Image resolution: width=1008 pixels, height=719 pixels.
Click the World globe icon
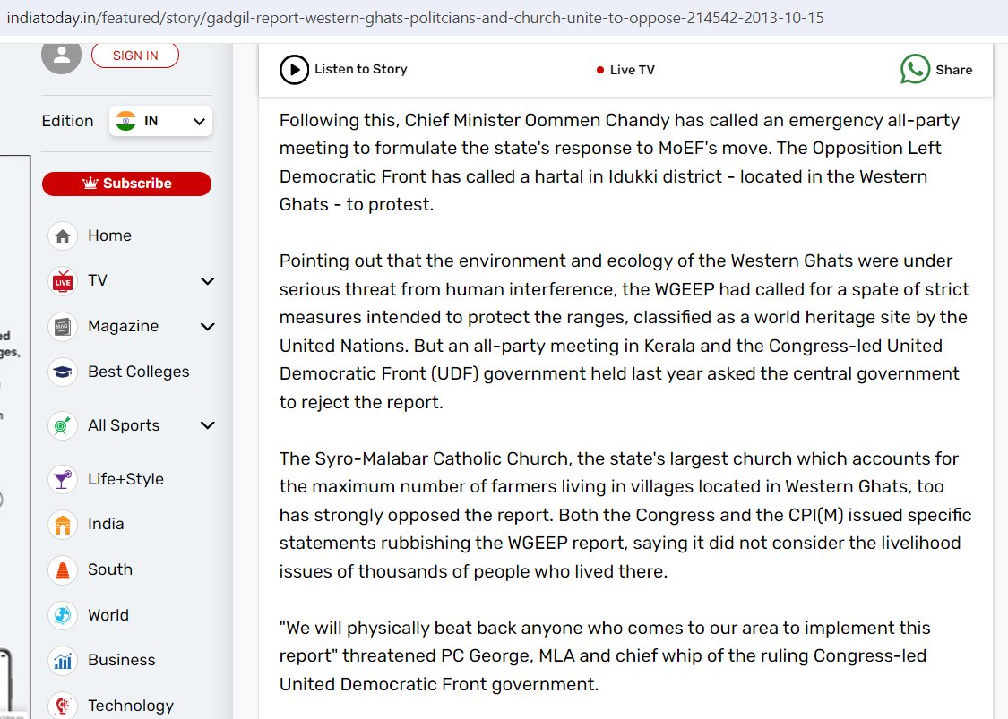pyautogui.click(x=63, y=615)
